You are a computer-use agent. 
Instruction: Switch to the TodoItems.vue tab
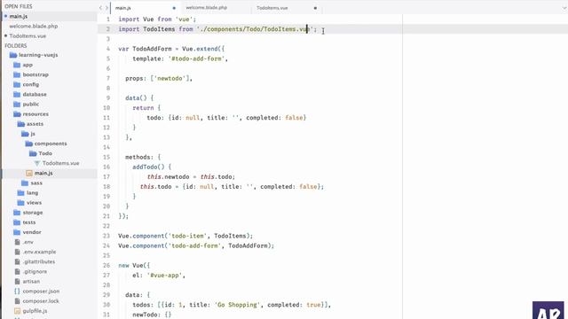pos(272,8)
